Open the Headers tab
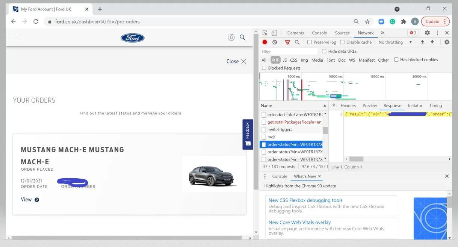Screen dimensions: 458x247 [348, 106]
